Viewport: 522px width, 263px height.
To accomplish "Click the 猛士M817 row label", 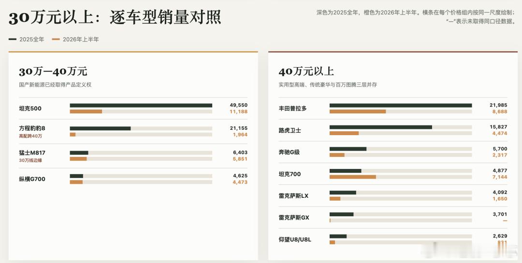I will [32, 152].
